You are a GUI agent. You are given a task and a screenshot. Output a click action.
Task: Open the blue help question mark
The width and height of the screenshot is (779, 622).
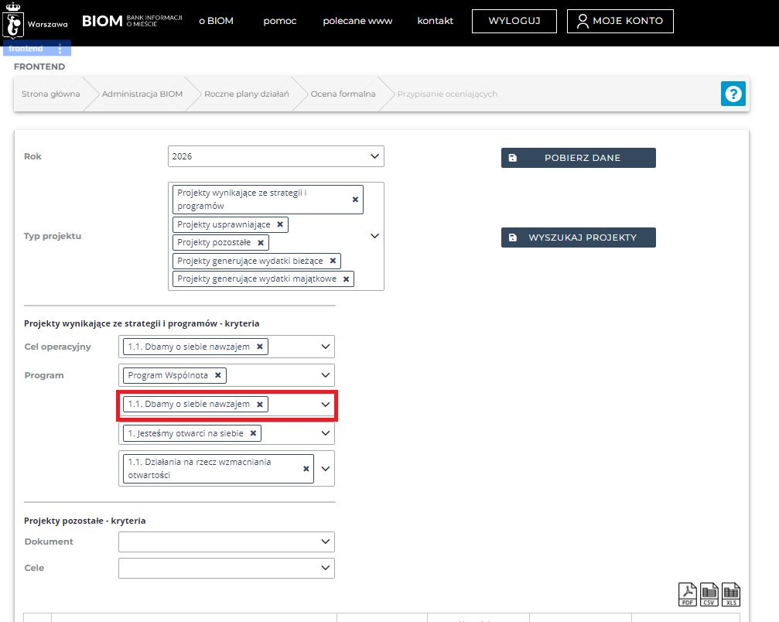[x=733, y=94]
